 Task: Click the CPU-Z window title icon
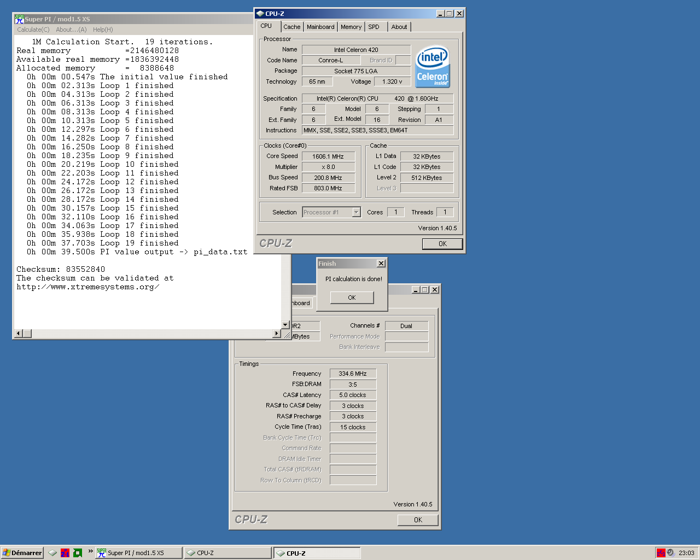(x=260, y=14)
